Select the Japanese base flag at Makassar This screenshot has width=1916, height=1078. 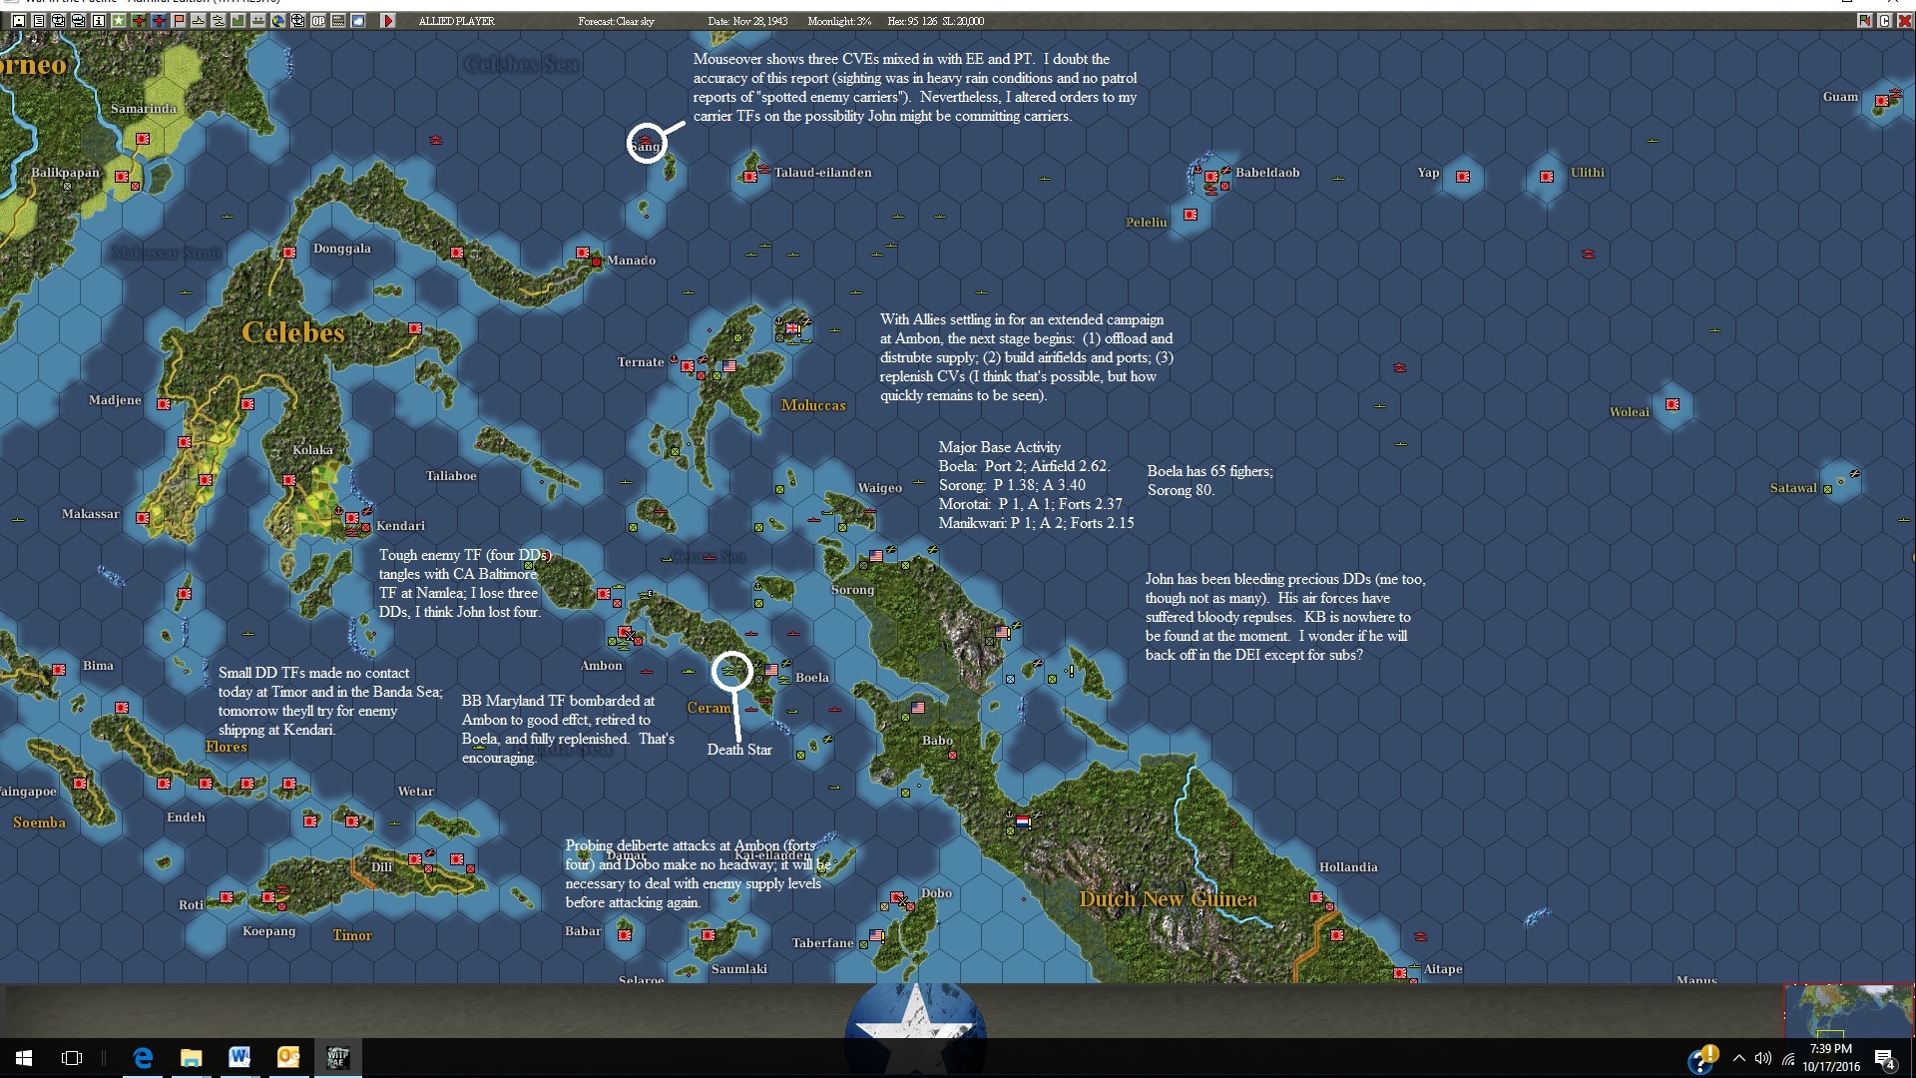(x=143, y=518)
